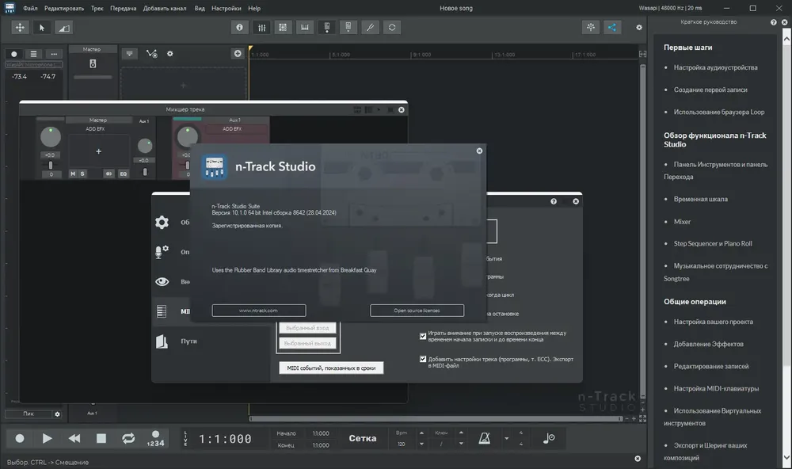
Task: Click the help icon in settings dialog
Action: (554, 201)
